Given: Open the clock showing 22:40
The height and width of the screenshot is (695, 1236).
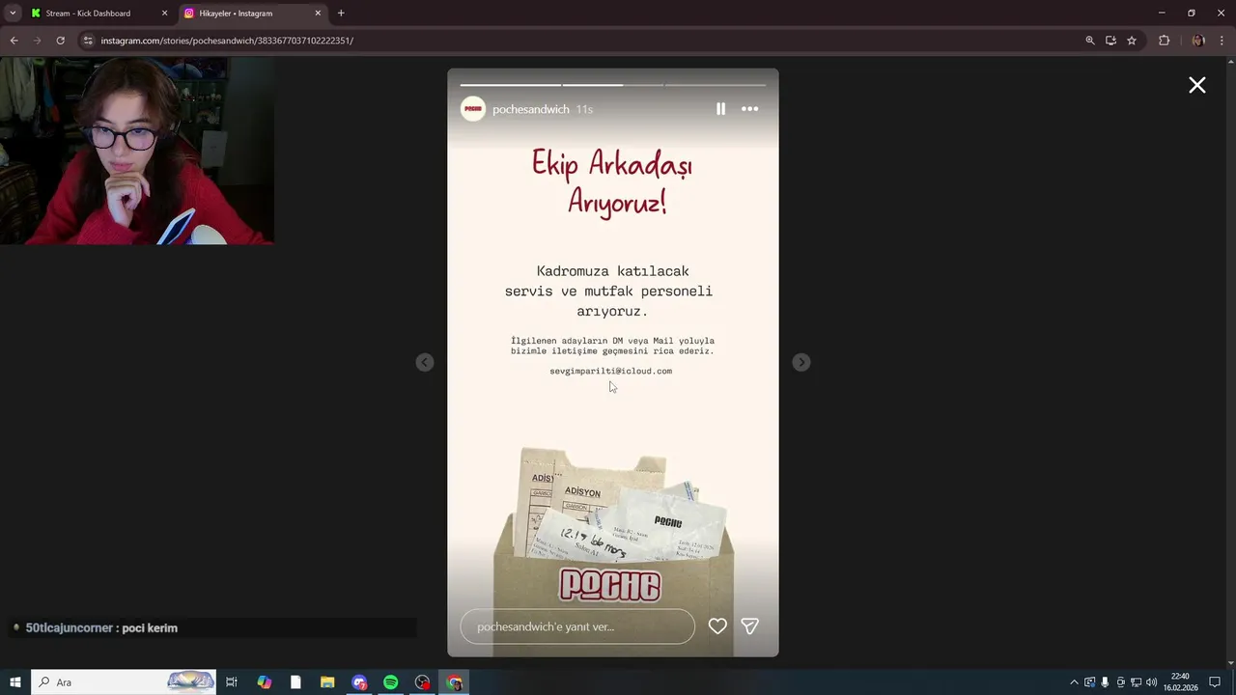Looking at the screenshot, I should pyautogui.click(x=1180, y=682).
